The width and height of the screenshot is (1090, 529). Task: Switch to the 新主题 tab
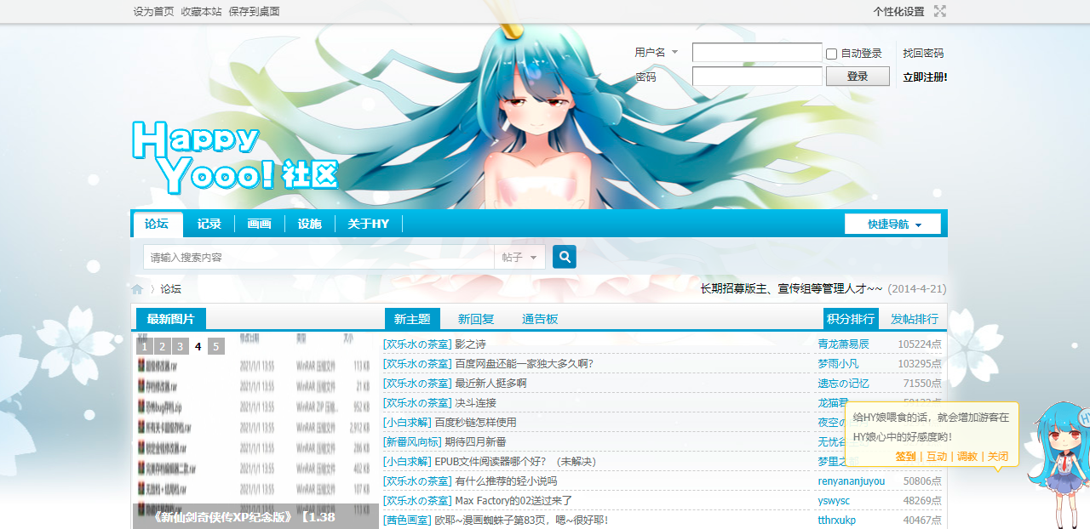point(412,319)
